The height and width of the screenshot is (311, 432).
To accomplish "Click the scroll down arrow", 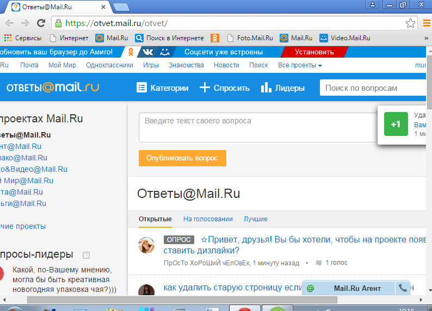I will 430,290.
